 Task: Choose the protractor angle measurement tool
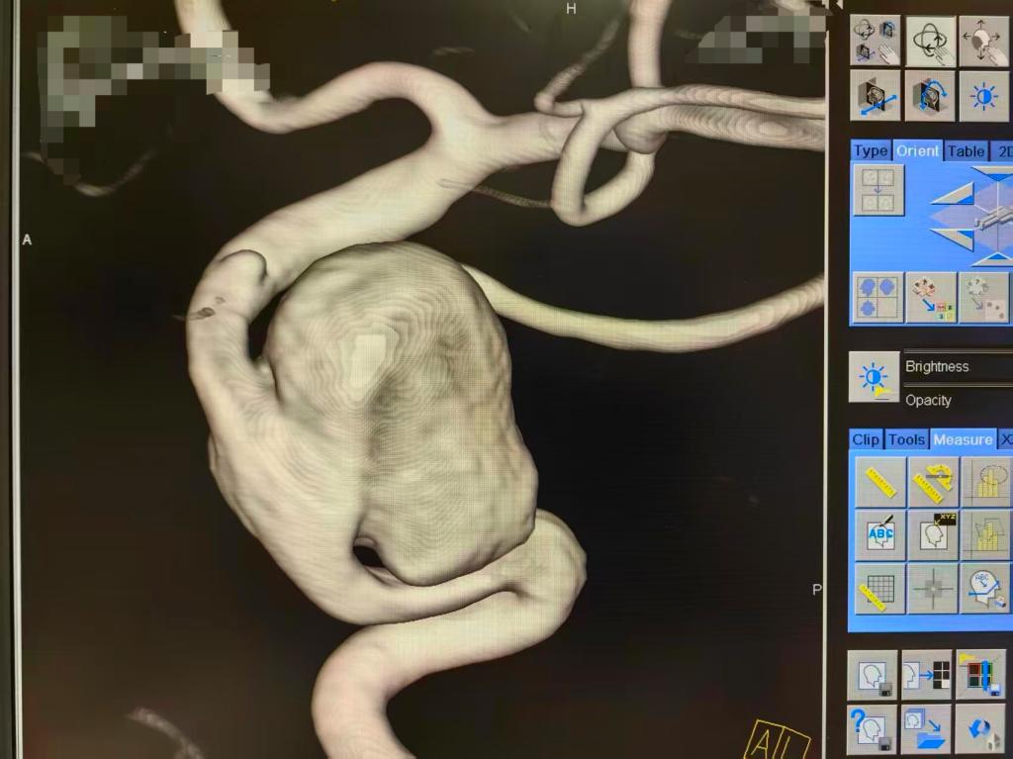click(x=931, y=482)
